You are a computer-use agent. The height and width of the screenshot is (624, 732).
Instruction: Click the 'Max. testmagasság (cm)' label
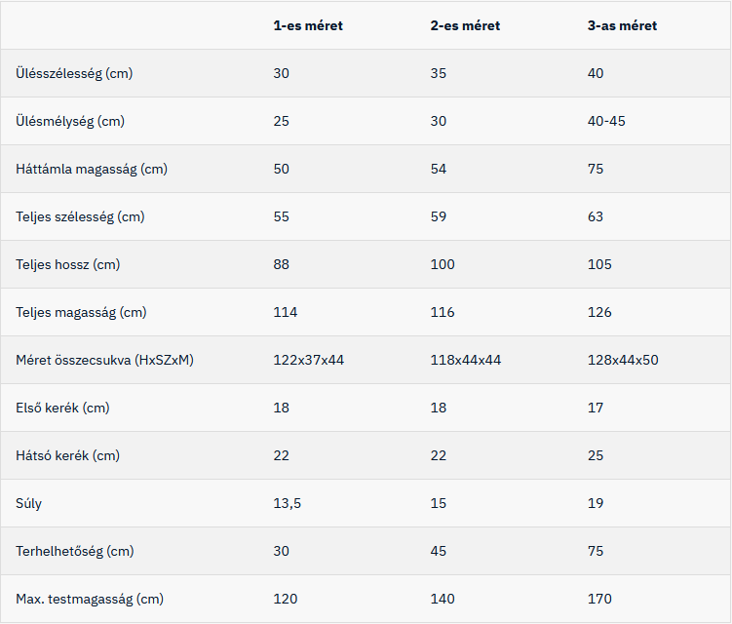pos(90,599)
